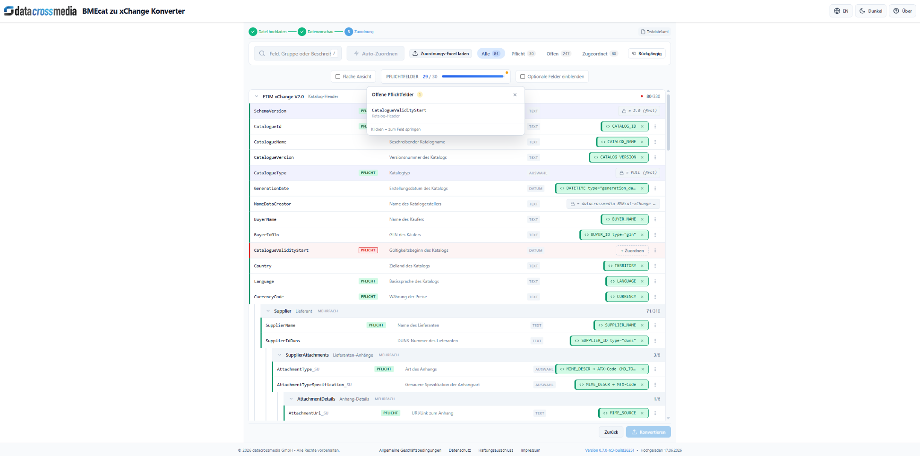Open row menu for CatalogueValidityStart
This screenshot has width=920, height=456.
(655, 250)
